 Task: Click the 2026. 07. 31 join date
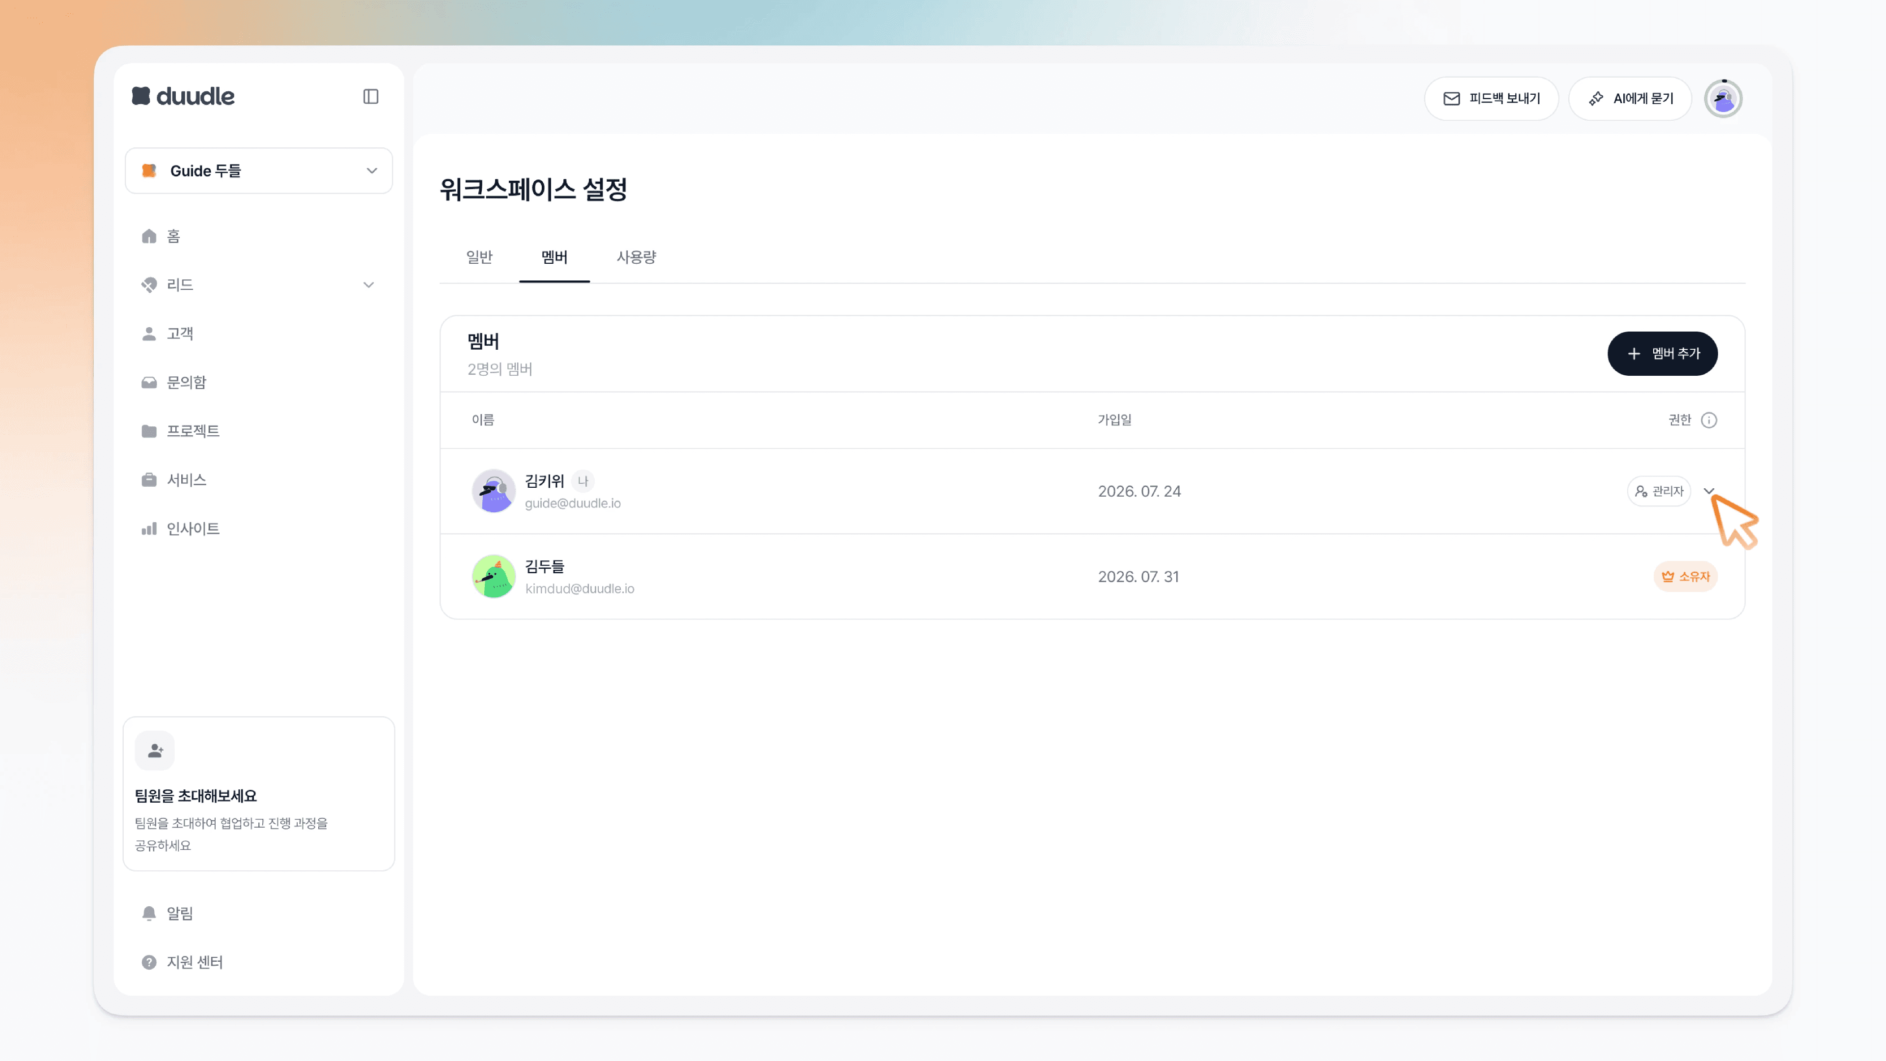point(1138,577)
